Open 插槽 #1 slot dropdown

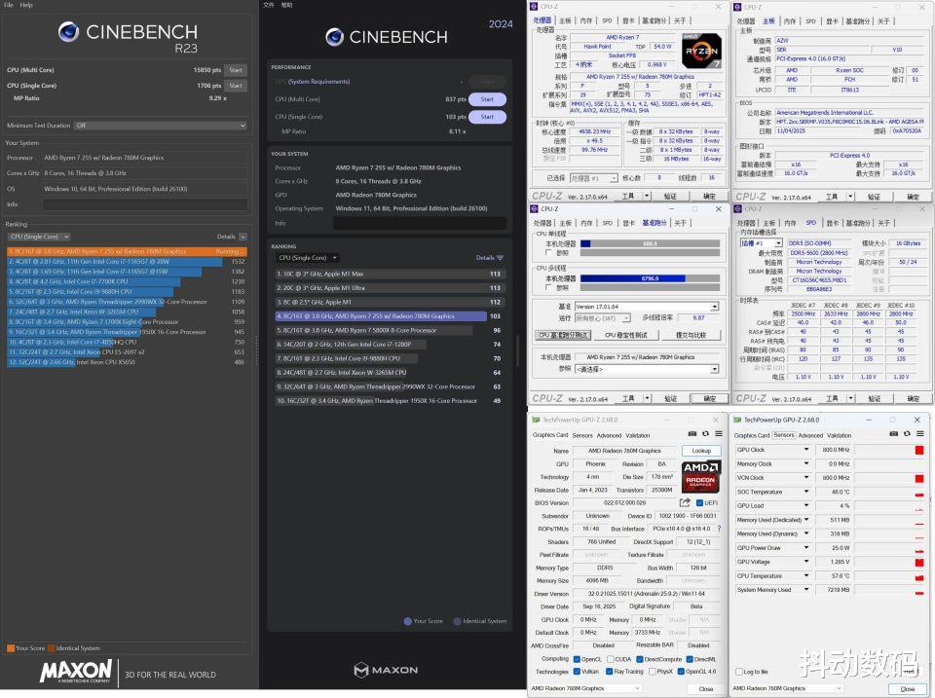point(761,243)
